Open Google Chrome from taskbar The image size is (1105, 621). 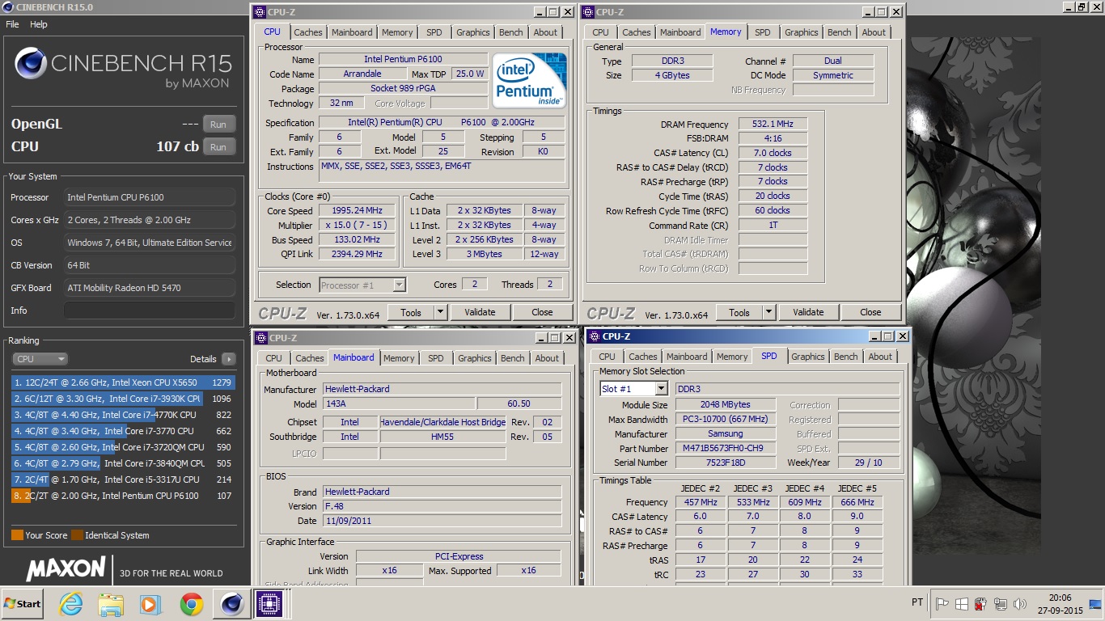[x=191, y=604]
